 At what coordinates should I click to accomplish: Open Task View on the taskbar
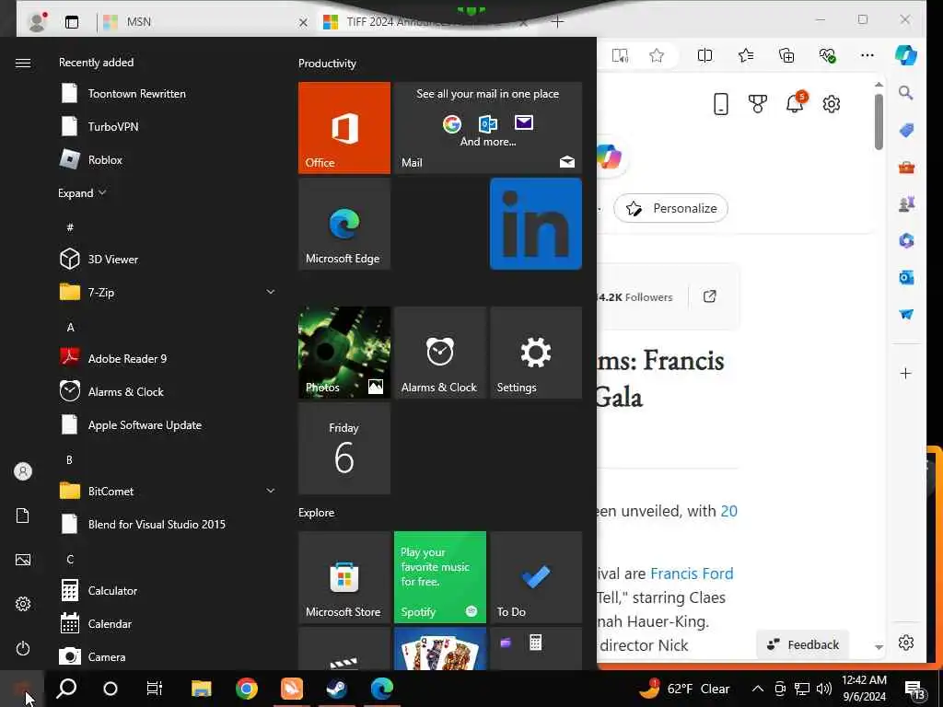click(x=155, y=689)
